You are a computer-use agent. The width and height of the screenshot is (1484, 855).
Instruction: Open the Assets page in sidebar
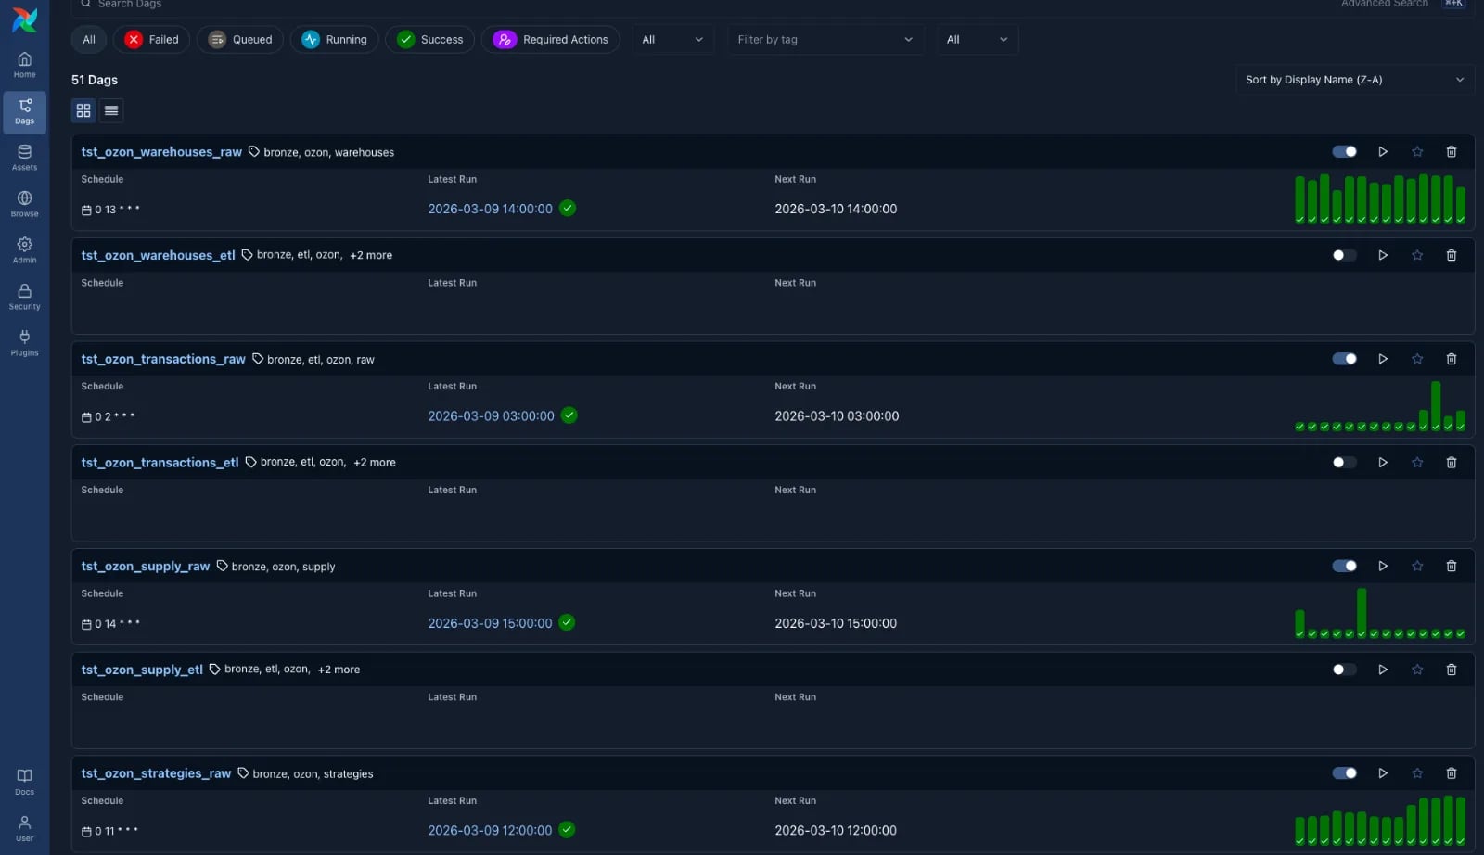tap(24, 157)
